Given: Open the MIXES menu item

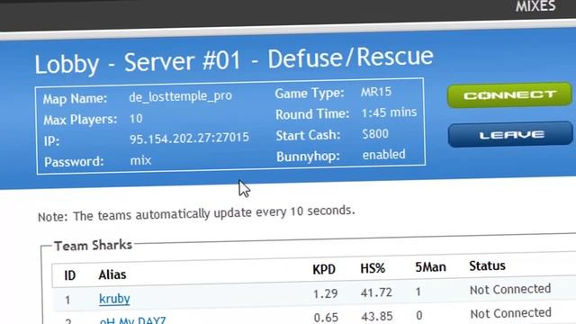Looking at the screenshot, I should (535, 6).
